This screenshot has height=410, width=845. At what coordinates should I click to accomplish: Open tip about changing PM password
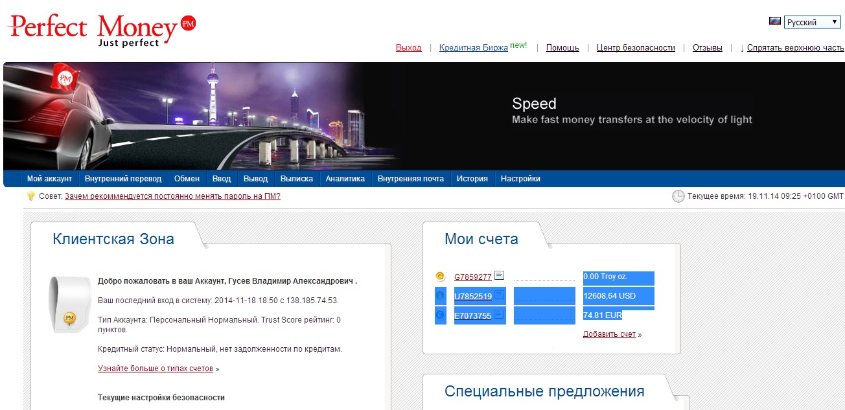172,196
